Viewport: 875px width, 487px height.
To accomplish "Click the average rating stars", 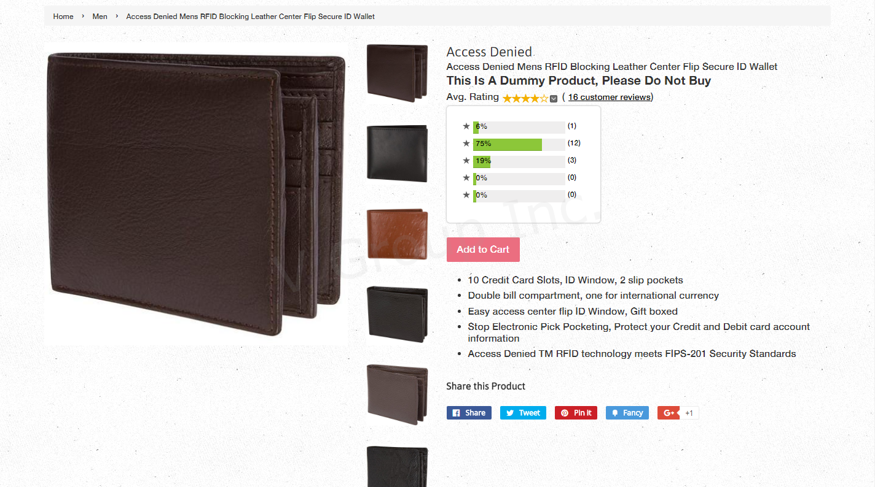I will click(525, 98).
